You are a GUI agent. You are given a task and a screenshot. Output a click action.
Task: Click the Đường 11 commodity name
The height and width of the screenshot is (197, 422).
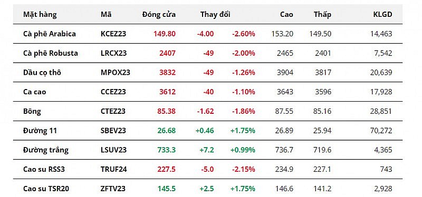pyautogui.click(x=40, y=131)
